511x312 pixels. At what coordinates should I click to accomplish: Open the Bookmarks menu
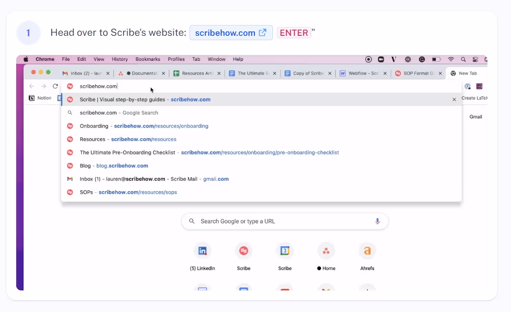tap(148, 59)
